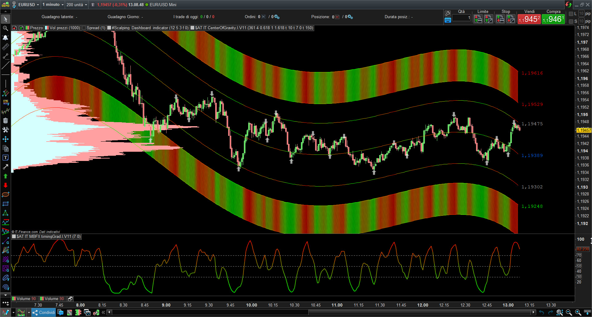
Task: Collapse the drawing toolbar with top arrow
Action: coord(5,12)
